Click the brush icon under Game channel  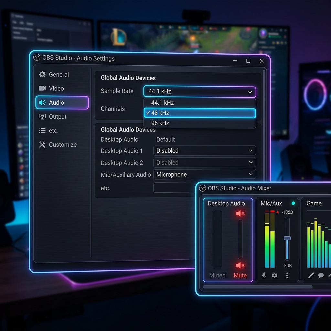[x=311, y=275]
